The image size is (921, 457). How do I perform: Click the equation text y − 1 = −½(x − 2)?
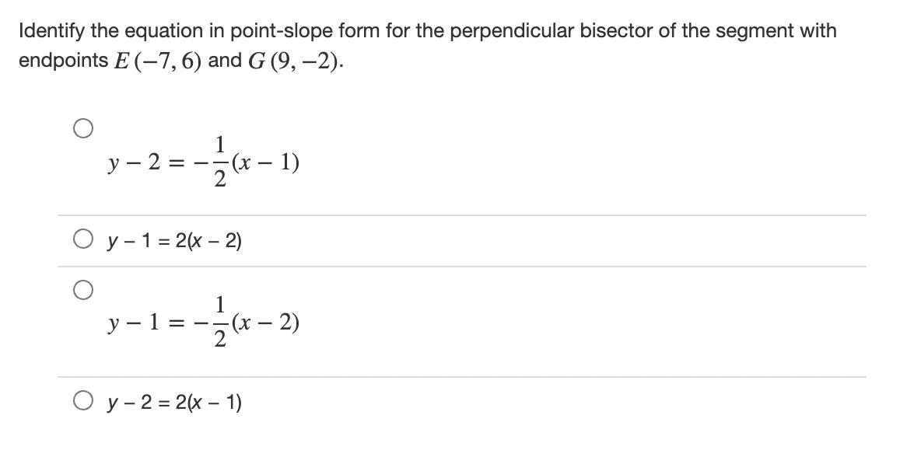pyautogui.click(x=203, y=322)
